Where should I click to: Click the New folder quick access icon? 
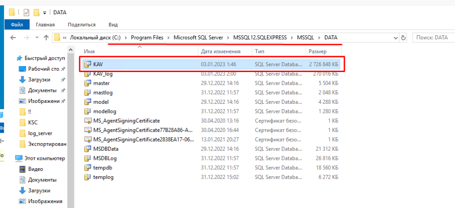(x=36, y=12)
